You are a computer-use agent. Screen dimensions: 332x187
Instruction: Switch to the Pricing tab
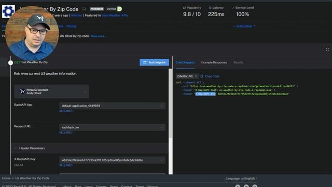(x=72, y=26)
